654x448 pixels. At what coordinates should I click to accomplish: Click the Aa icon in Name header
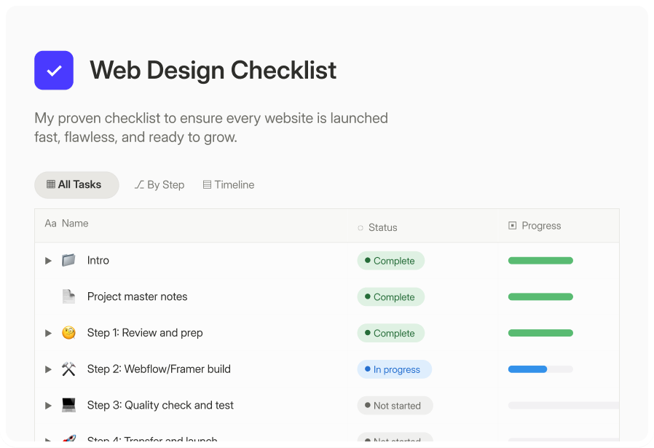(50, 223)
